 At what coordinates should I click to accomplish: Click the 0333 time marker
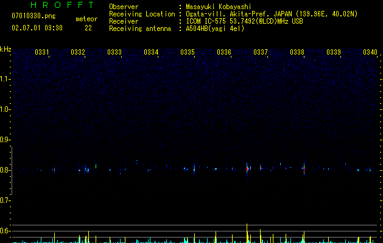tap(114, 52)
